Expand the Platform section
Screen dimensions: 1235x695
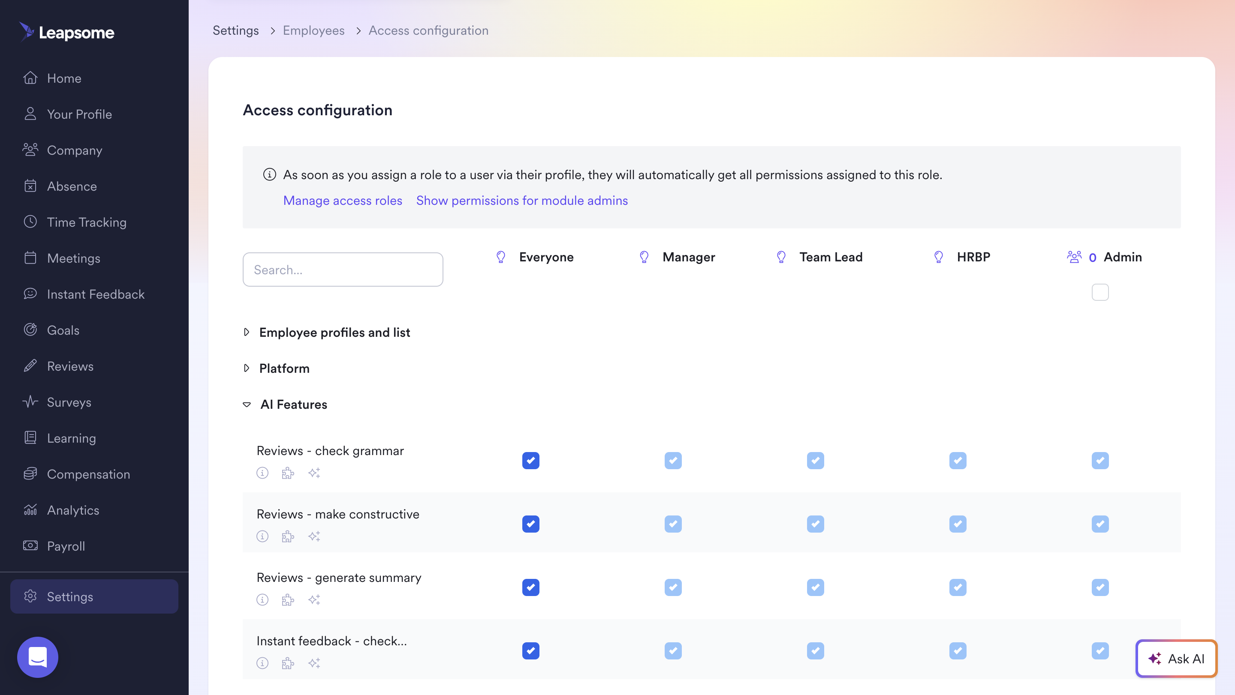tap(277, 368)
